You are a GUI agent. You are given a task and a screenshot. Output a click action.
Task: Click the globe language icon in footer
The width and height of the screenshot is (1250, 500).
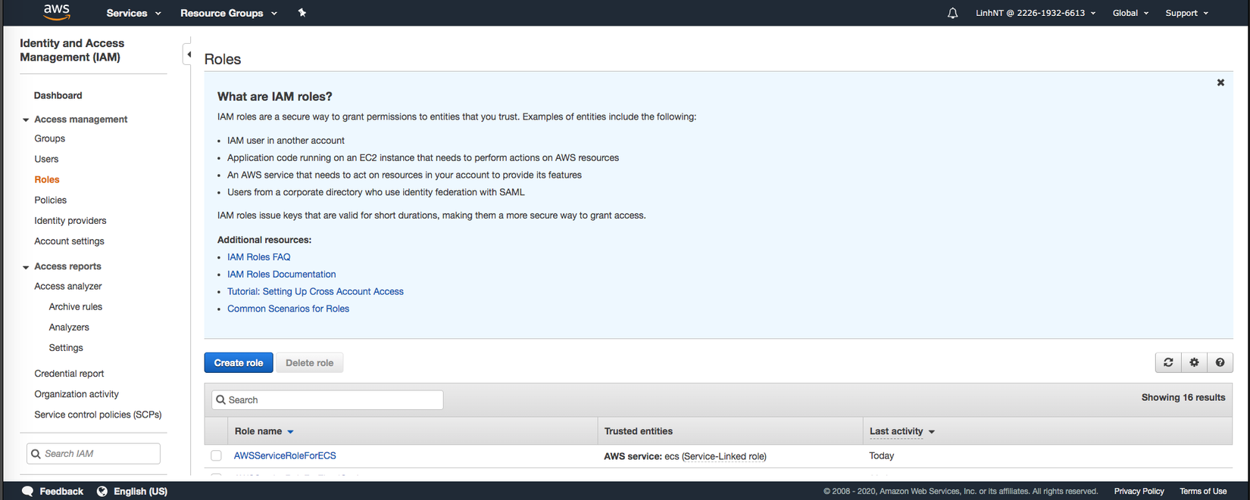click(102, 491)
